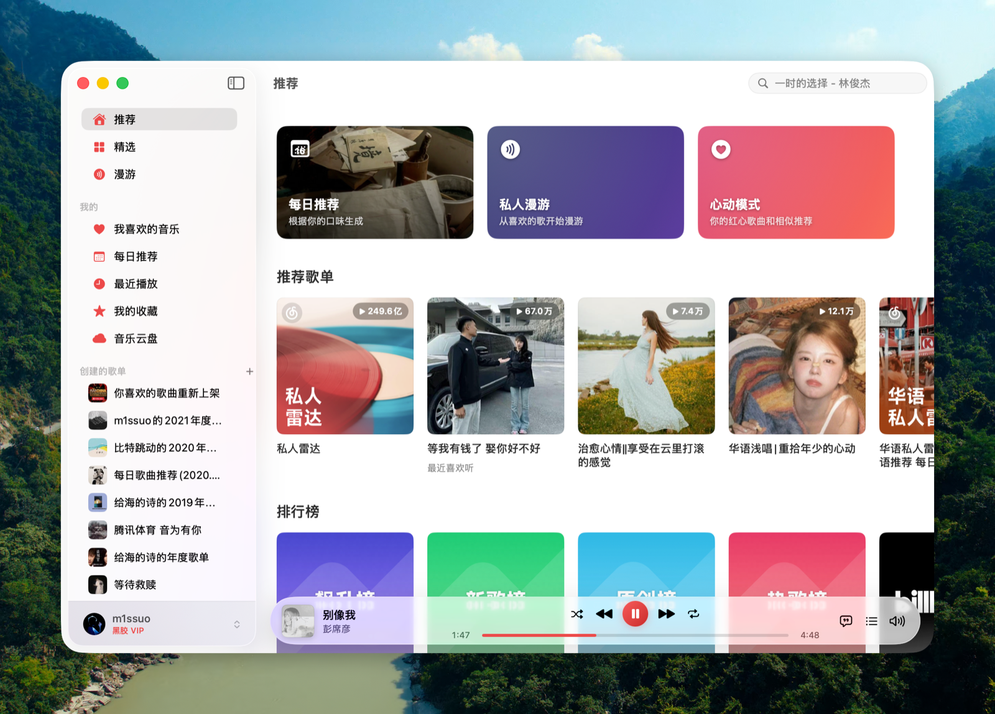This screenshot has height=714, width=995.
Task: Toggle shuffle playback mode
Action: click(577, 614)
